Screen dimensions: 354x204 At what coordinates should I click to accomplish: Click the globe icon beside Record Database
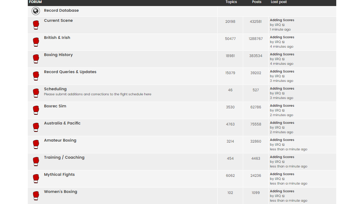pyautogui.click(x=36, y=11)
